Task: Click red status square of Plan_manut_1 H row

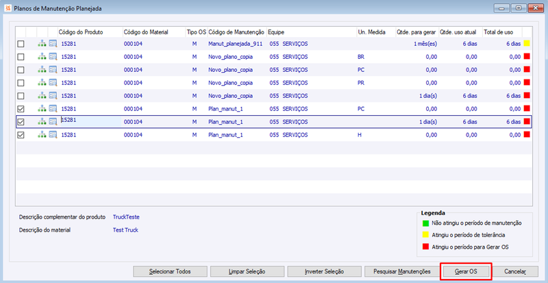Action: 527,135
